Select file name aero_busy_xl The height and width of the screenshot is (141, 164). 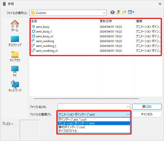(x=45, y=36)
